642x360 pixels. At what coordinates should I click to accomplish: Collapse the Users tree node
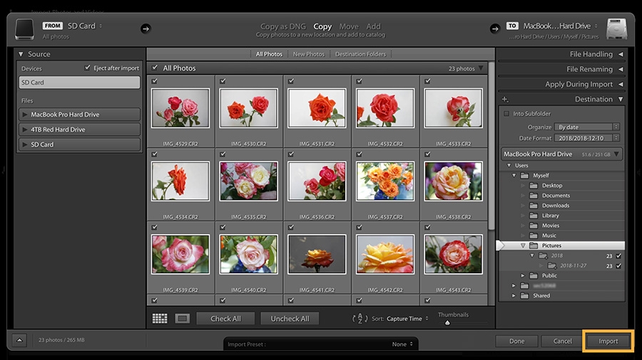click(x=509, y=165)
